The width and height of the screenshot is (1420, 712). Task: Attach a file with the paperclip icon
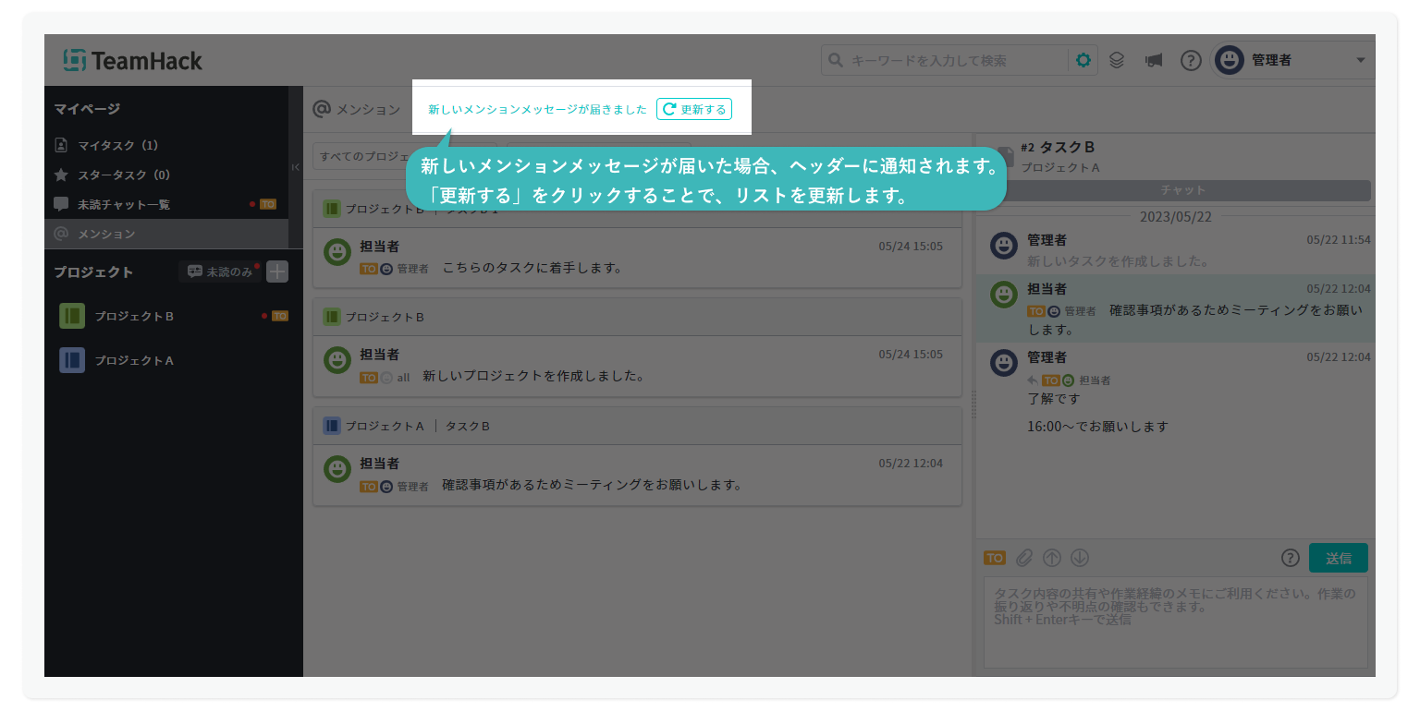click(x=1023, y=558)
